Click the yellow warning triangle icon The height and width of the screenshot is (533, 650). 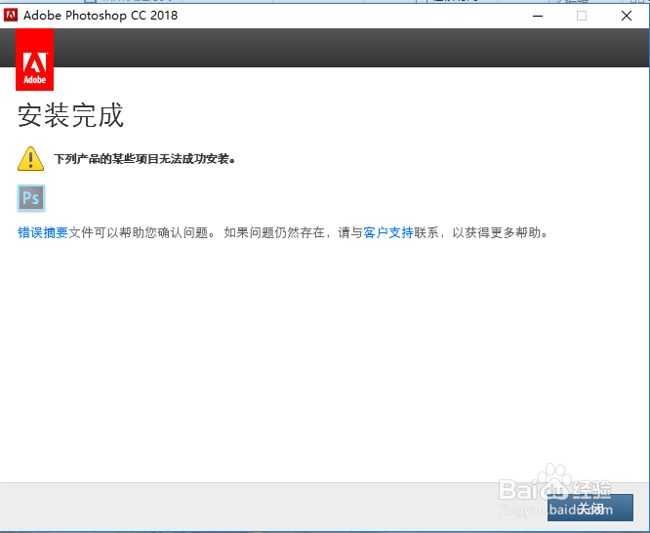pyautogui.click(x=30, y=158)
